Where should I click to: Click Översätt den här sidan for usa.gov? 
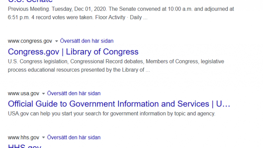74,93
